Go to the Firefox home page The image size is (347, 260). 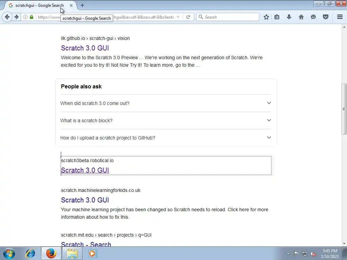[x=301, y=17]
